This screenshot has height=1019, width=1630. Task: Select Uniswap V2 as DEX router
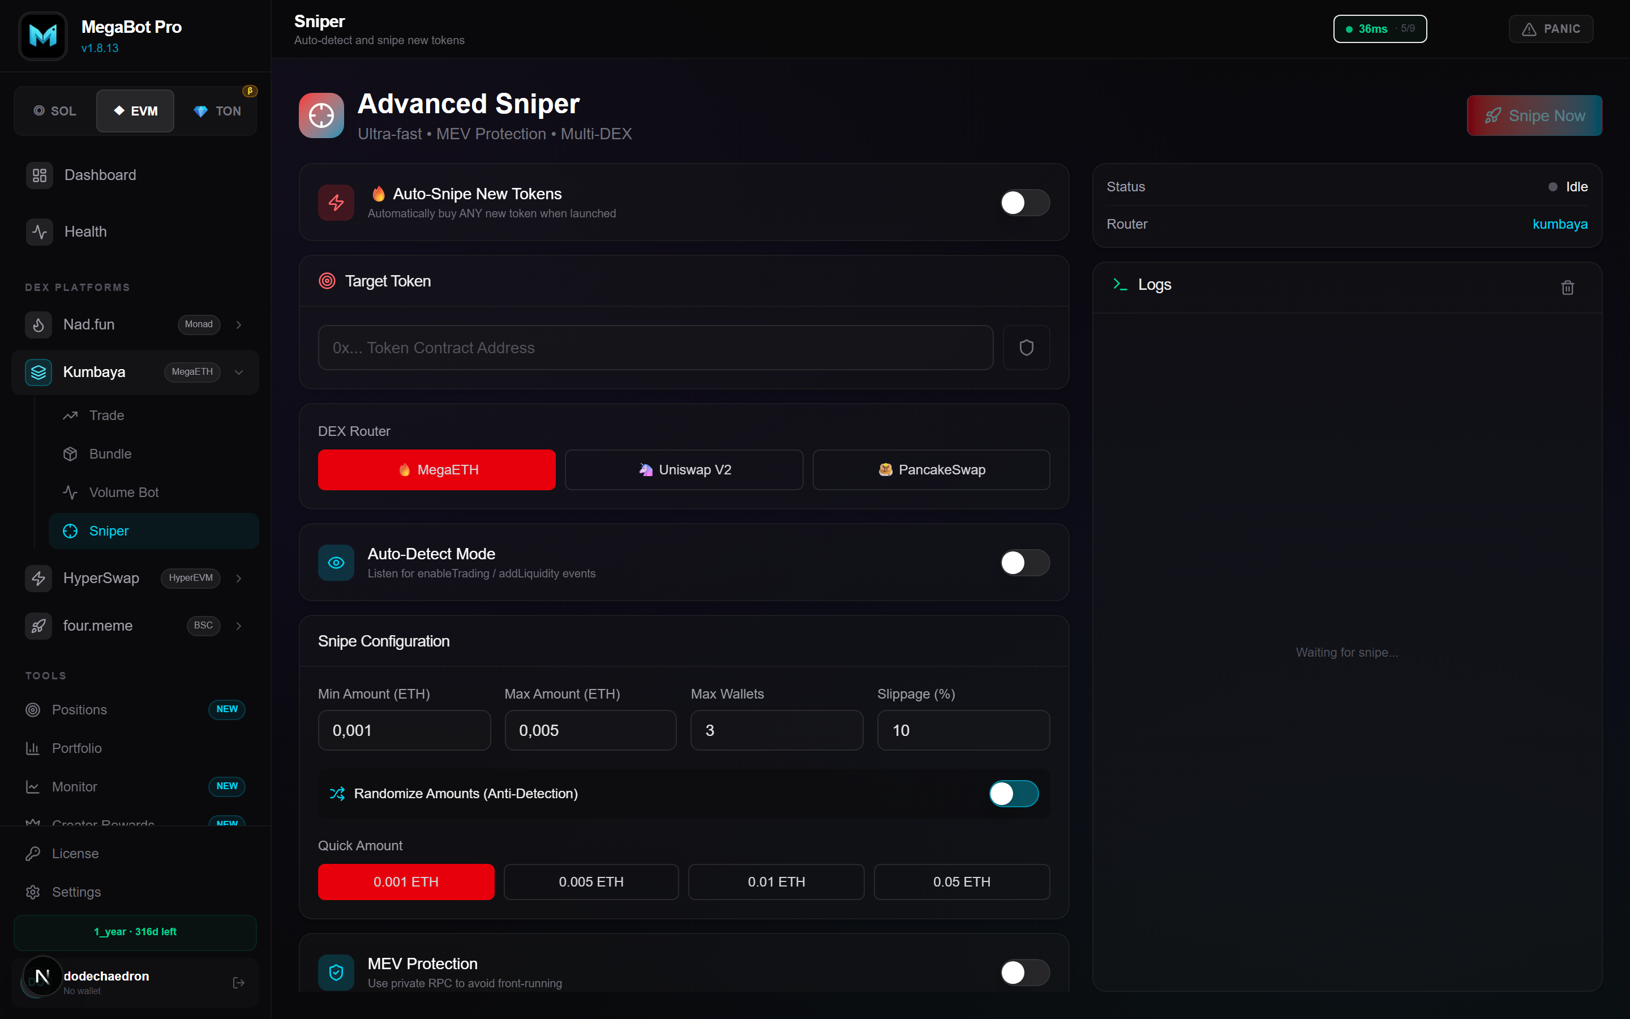[x=684, y=470]
